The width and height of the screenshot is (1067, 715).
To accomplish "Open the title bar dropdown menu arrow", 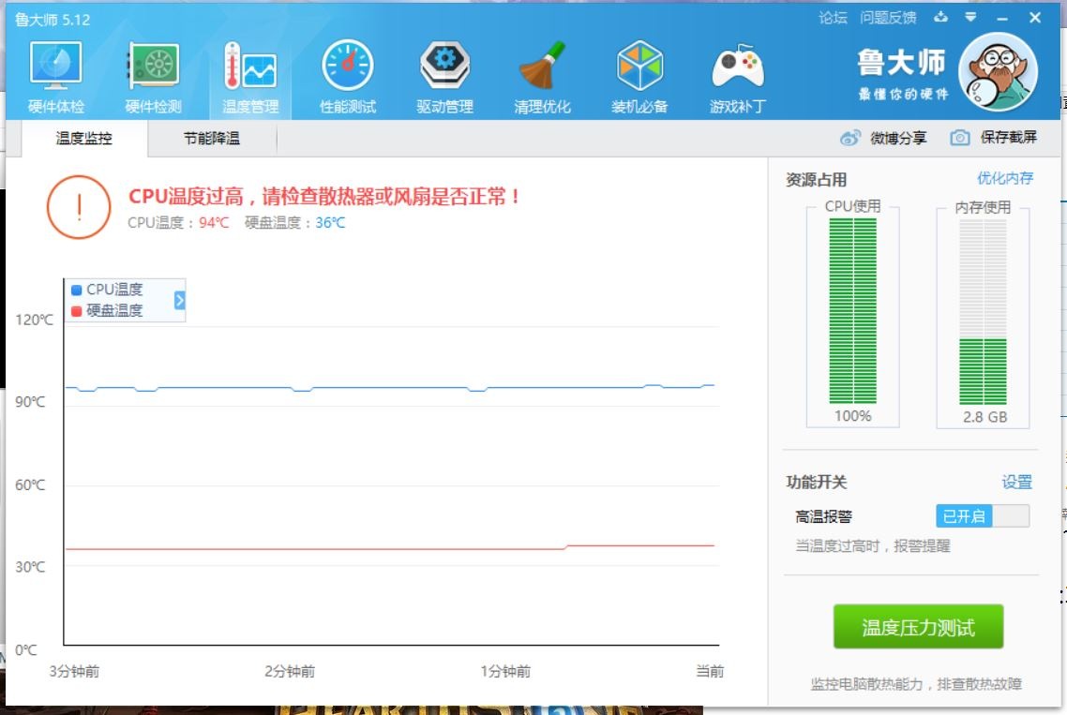I will (x=971, y=17).
